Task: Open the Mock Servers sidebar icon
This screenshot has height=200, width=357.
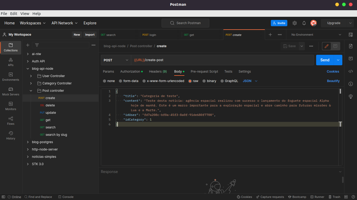Action: tap(11, 91)
